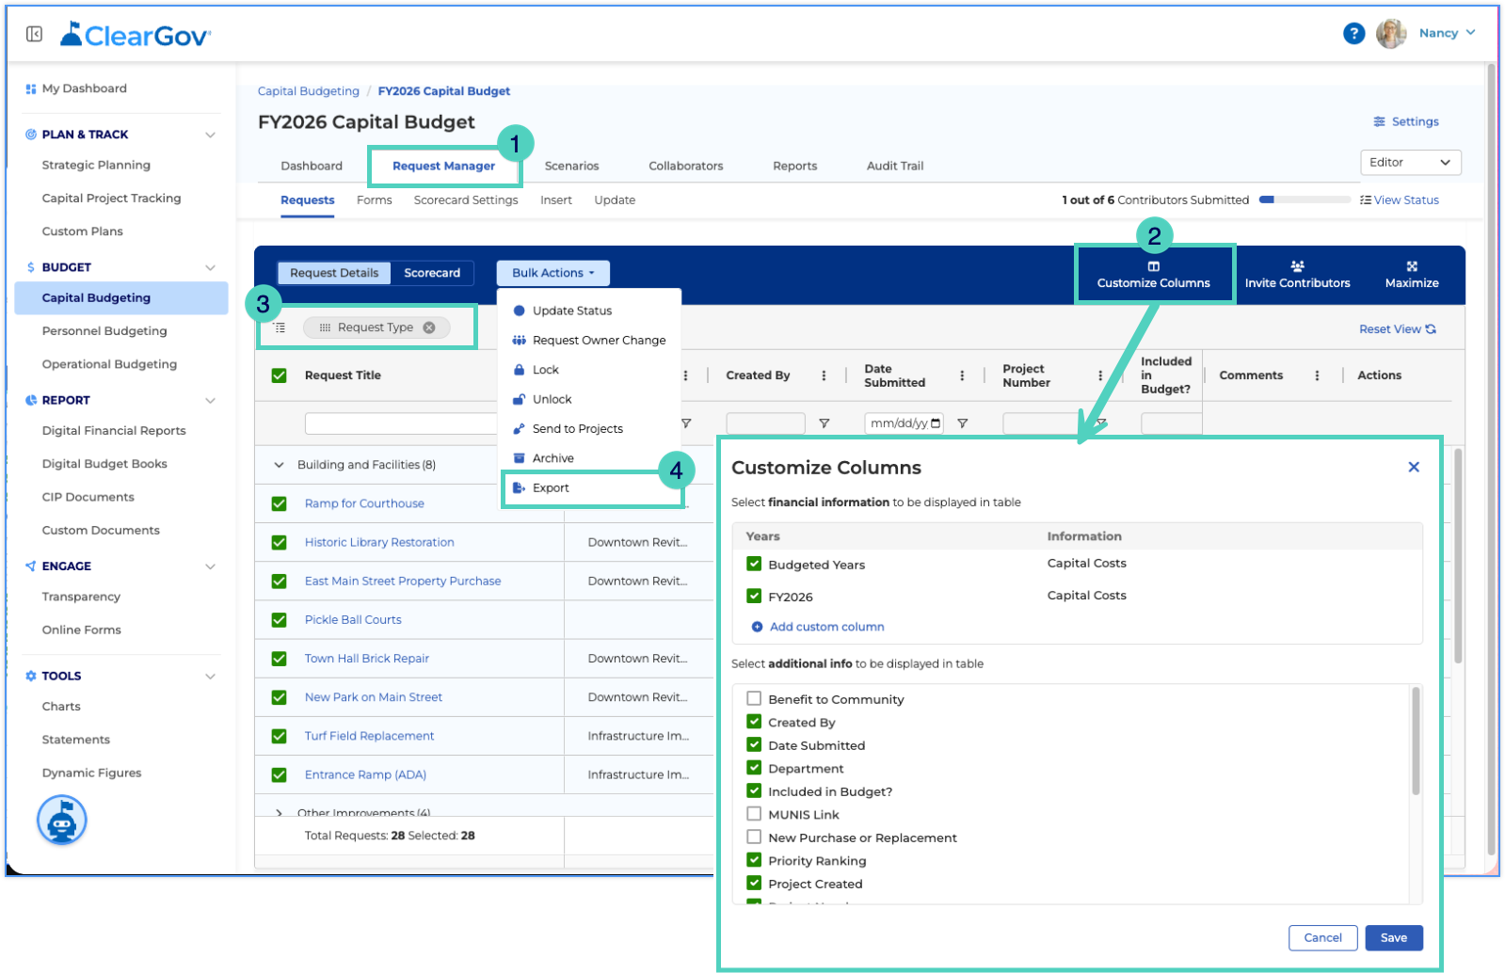Check New Purchase or Replacement checkbox
This screenshot has width=1505, height=973.
tap(754, 837)
